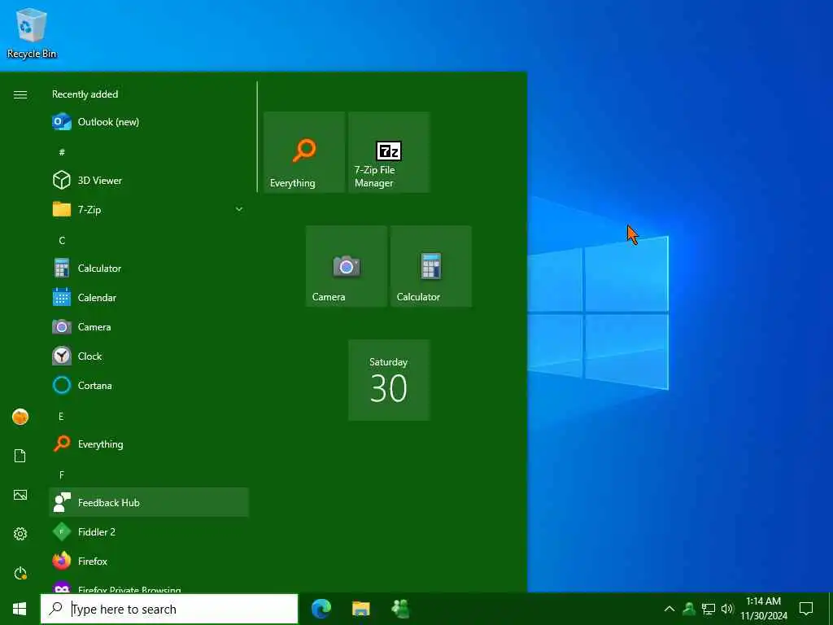This screenshot has width=833, height=625.
Task: Expand the 7-Zip folder chevron
Action: pos(239,209)
